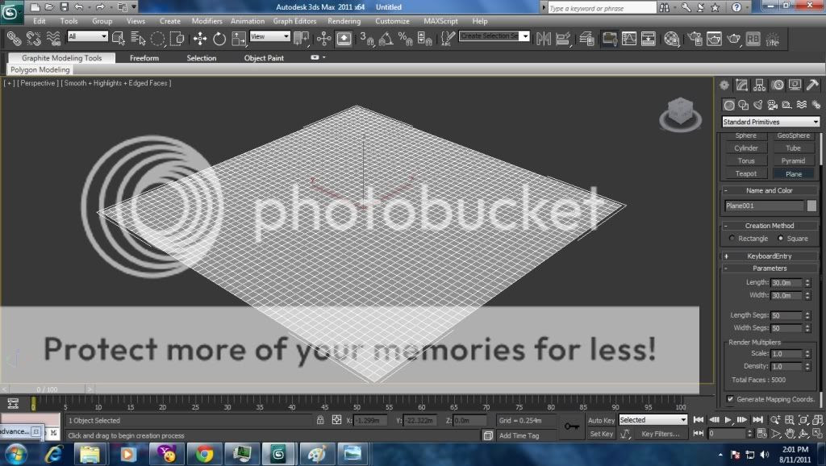The image size is (826, 466).
Task: Open the Render Setup teapot icon
Action: (x=695, y=39)
